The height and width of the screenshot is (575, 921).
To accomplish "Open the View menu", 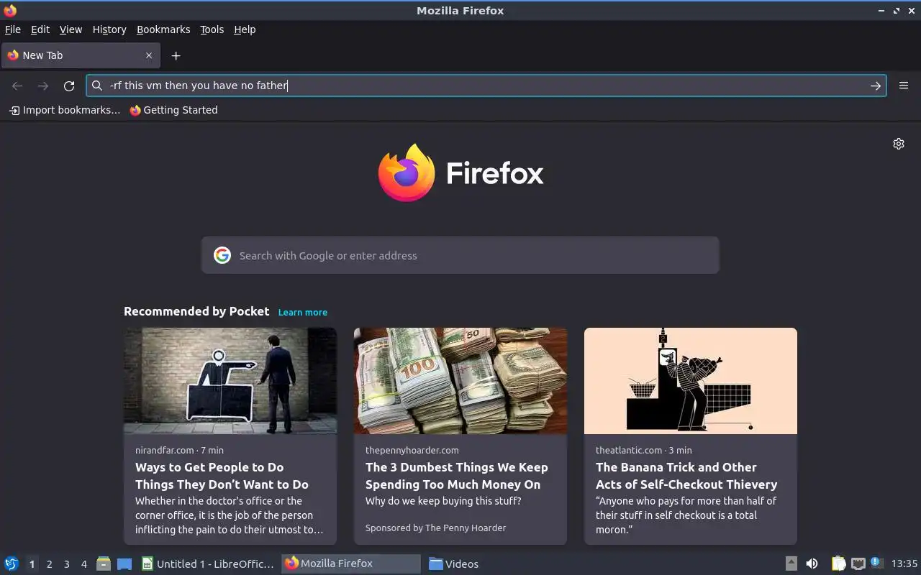I will [x=71, y=29].
